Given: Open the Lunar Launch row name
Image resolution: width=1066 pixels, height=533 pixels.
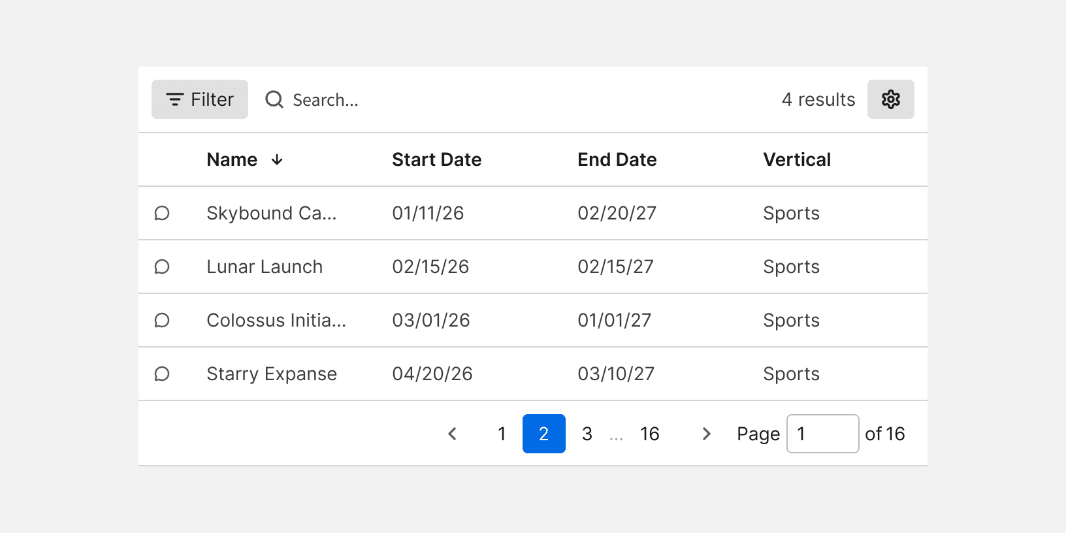Looking at the screenshot, I should (x=265, y=266).
